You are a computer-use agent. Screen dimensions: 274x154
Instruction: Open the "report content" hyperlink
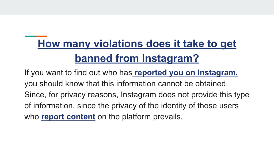pos(68,117)
